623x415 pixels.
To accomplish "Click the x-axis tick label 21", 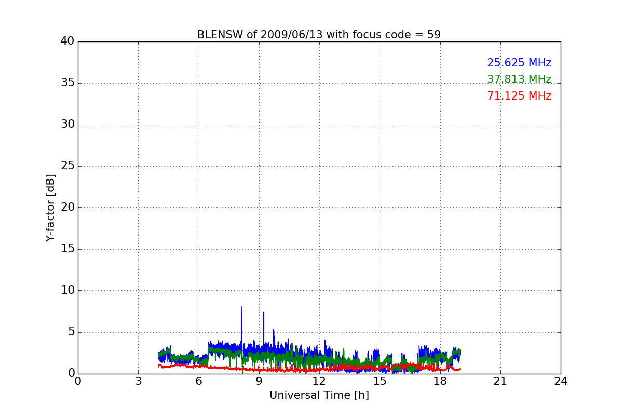I will [500, 381].
